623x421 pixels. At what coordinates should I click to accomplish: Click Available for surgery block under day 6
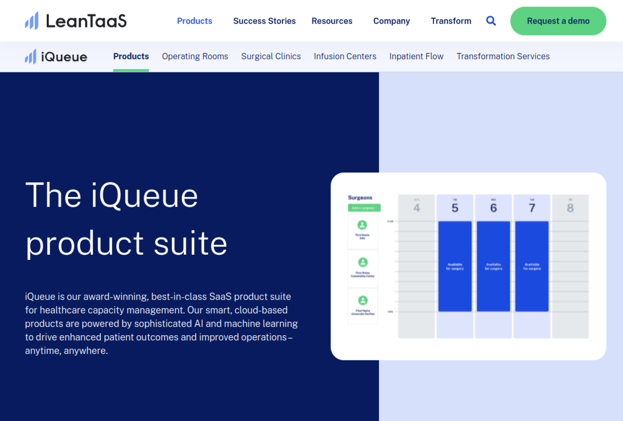point(494,266)
